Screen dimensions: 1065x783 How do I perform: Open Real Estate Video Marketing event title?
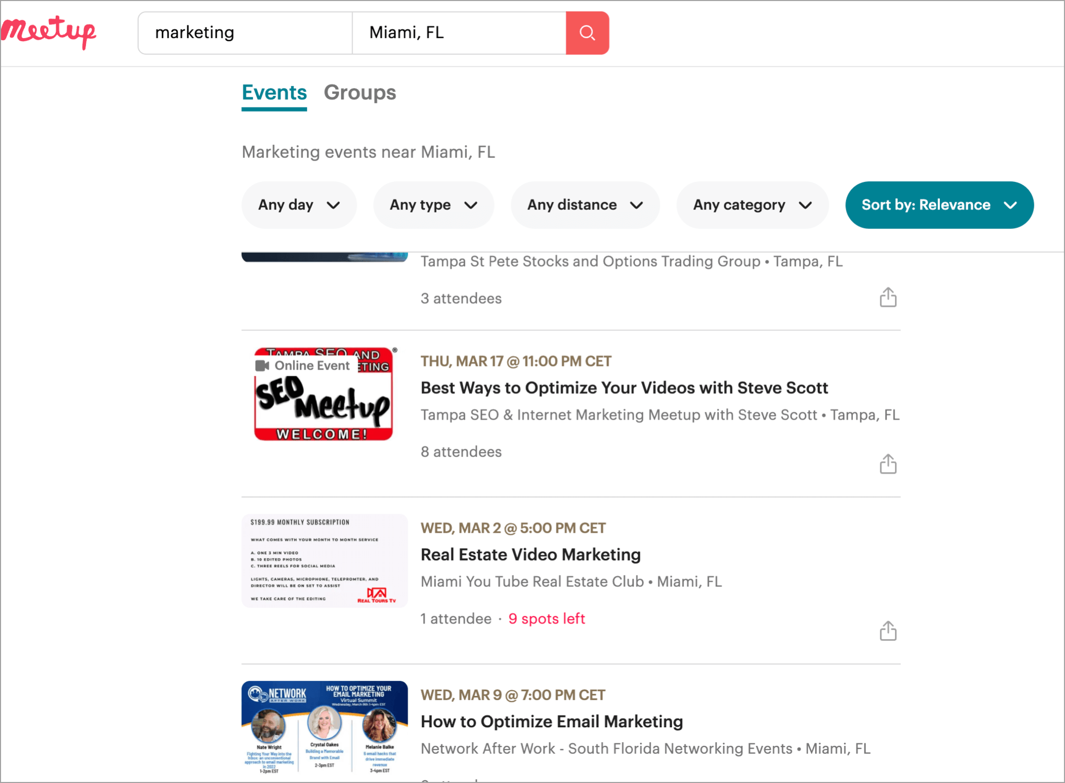point(530,555)
